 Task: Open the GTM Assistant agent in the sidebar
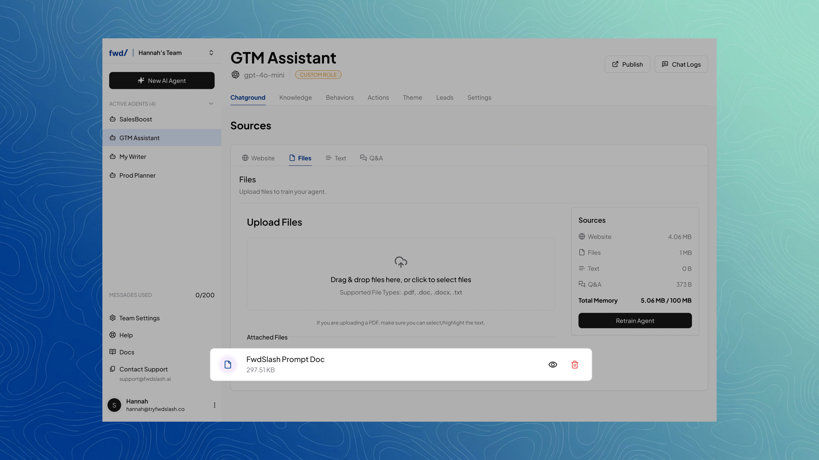click(162, 138)
